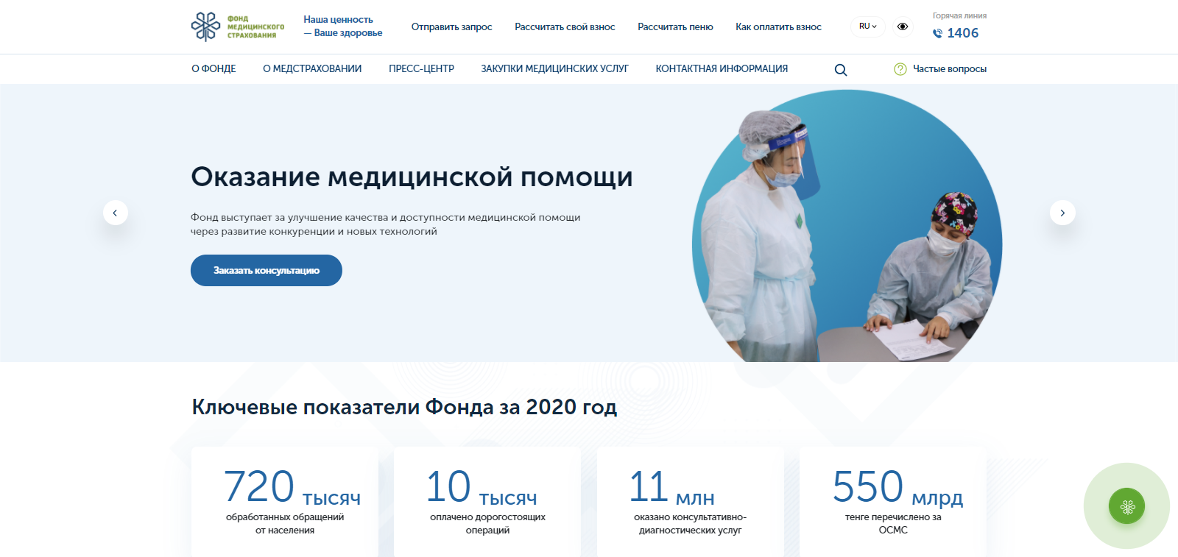
Task: Click the Горячая линия label
Action: click(959, 15)
